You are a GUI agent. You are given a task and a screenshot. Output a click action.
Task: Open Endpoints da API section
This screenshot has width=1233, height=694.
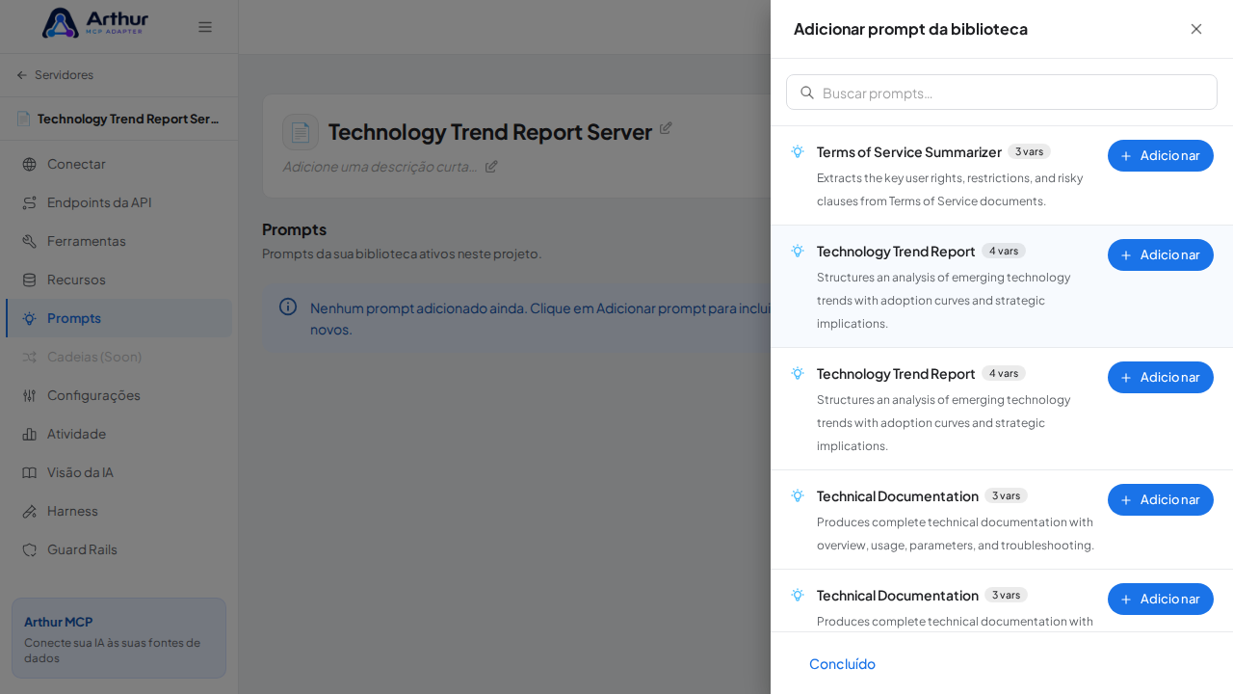(118, 202)
